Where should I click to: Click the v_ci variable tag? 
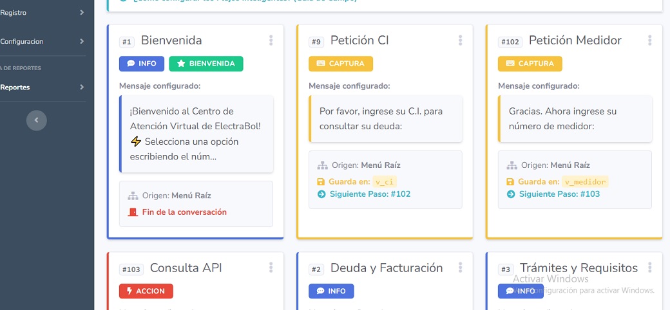(x=385, y=181)
